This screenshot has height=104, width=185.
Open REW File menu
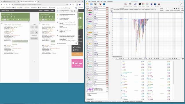[x=86, y=1]
